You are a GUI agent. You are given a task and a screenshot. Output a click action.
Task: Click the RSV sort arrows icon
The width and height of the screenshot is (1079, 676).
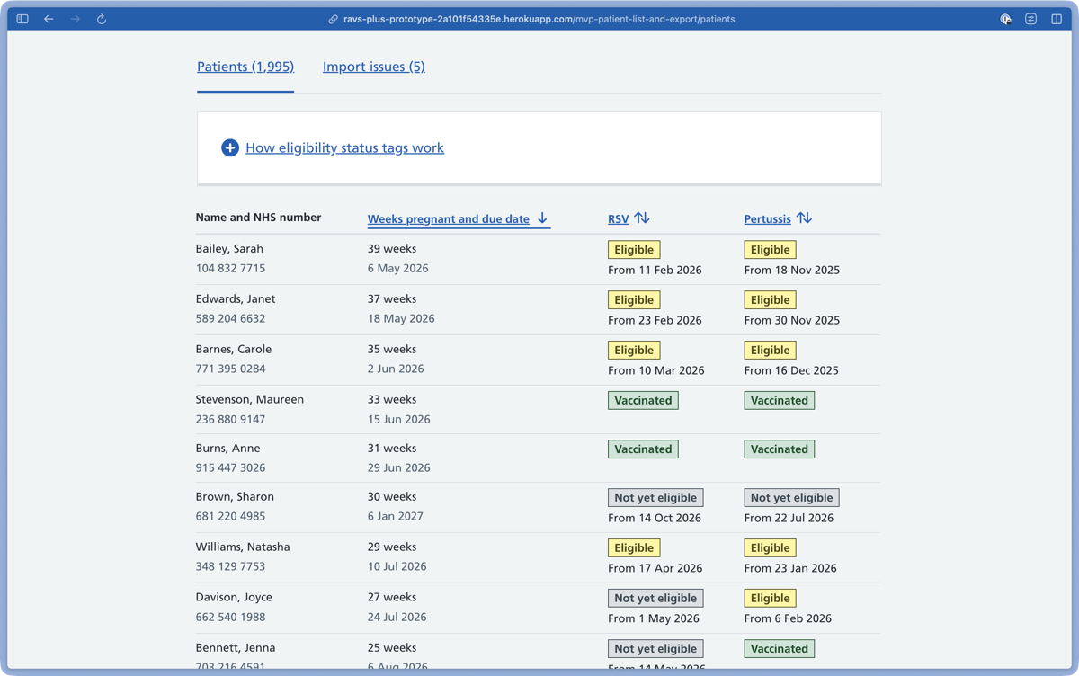642,218
